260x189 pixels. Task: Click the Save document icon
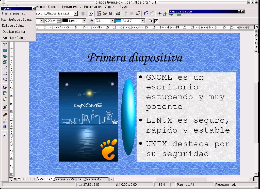pos(111,13)
